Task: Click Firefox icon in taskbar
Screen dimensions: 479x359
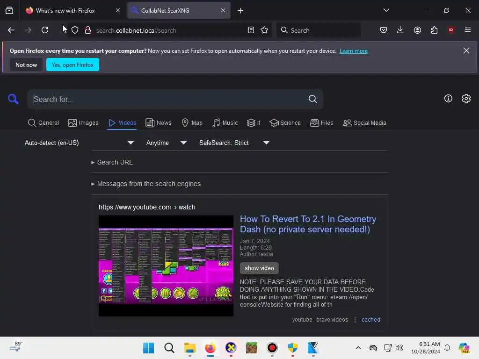Action: 210,348
